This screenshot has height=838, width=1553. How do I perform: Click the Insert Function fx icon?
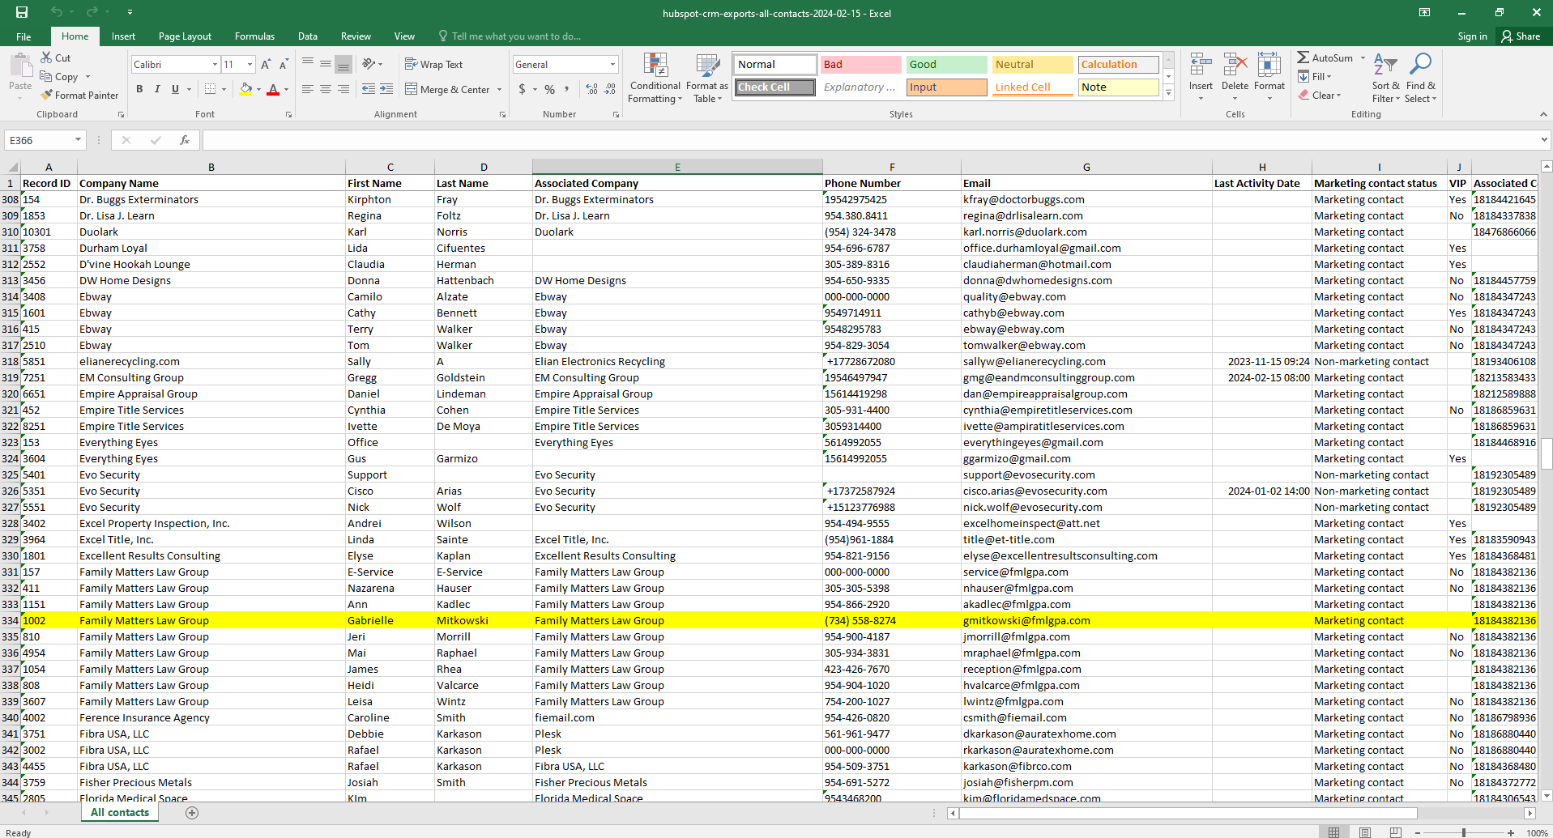coord(185,140)
